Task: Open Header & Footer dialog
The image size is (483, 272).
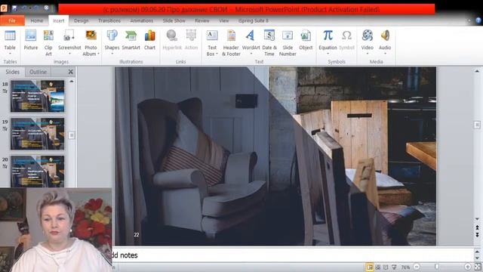Action: 231,42
